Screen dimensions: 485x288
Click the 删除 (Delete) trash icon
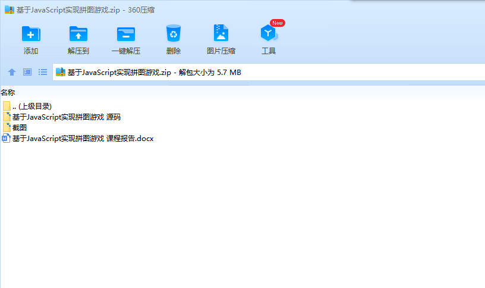[173, 33]
